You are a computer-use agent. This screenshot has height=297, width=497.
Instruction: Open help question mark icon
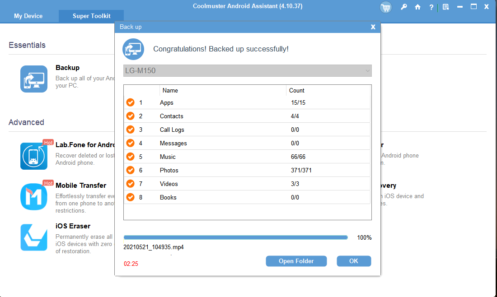click(x=431, y=7)
